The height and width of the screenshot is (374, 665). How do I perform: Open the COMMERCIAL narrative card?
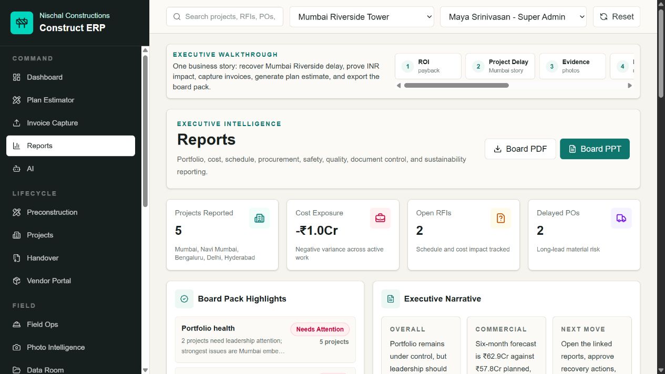(x=506, y=345)
